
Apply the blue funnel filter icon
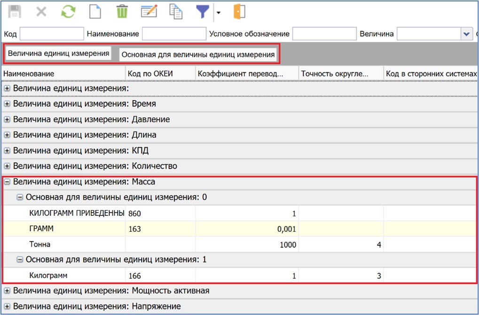[203, 12]
